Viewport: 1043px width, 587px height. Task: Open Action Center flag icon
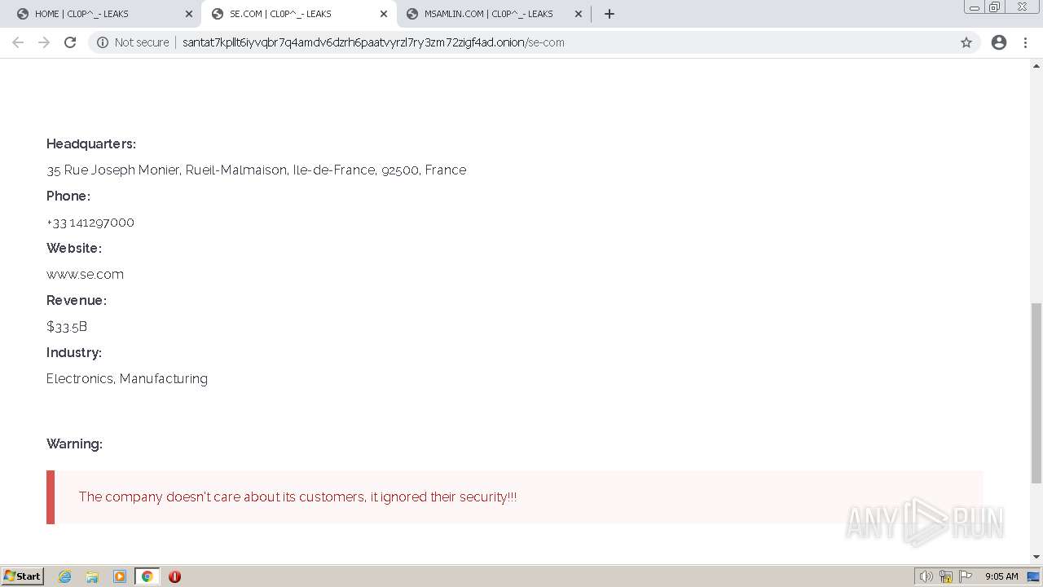point(966,576)
